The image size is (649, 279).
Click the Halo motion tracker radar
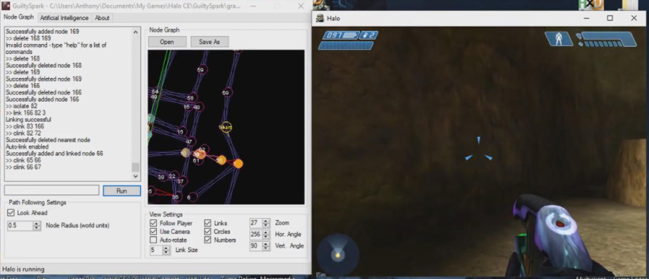point(338,254)
